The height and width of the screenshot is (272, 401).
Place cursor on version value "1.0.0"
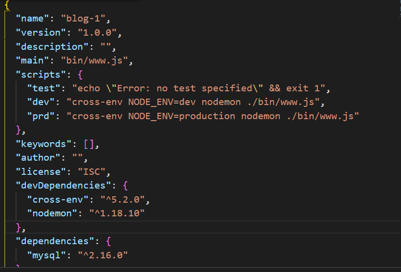pyautogui.click(x=99, y=33)
